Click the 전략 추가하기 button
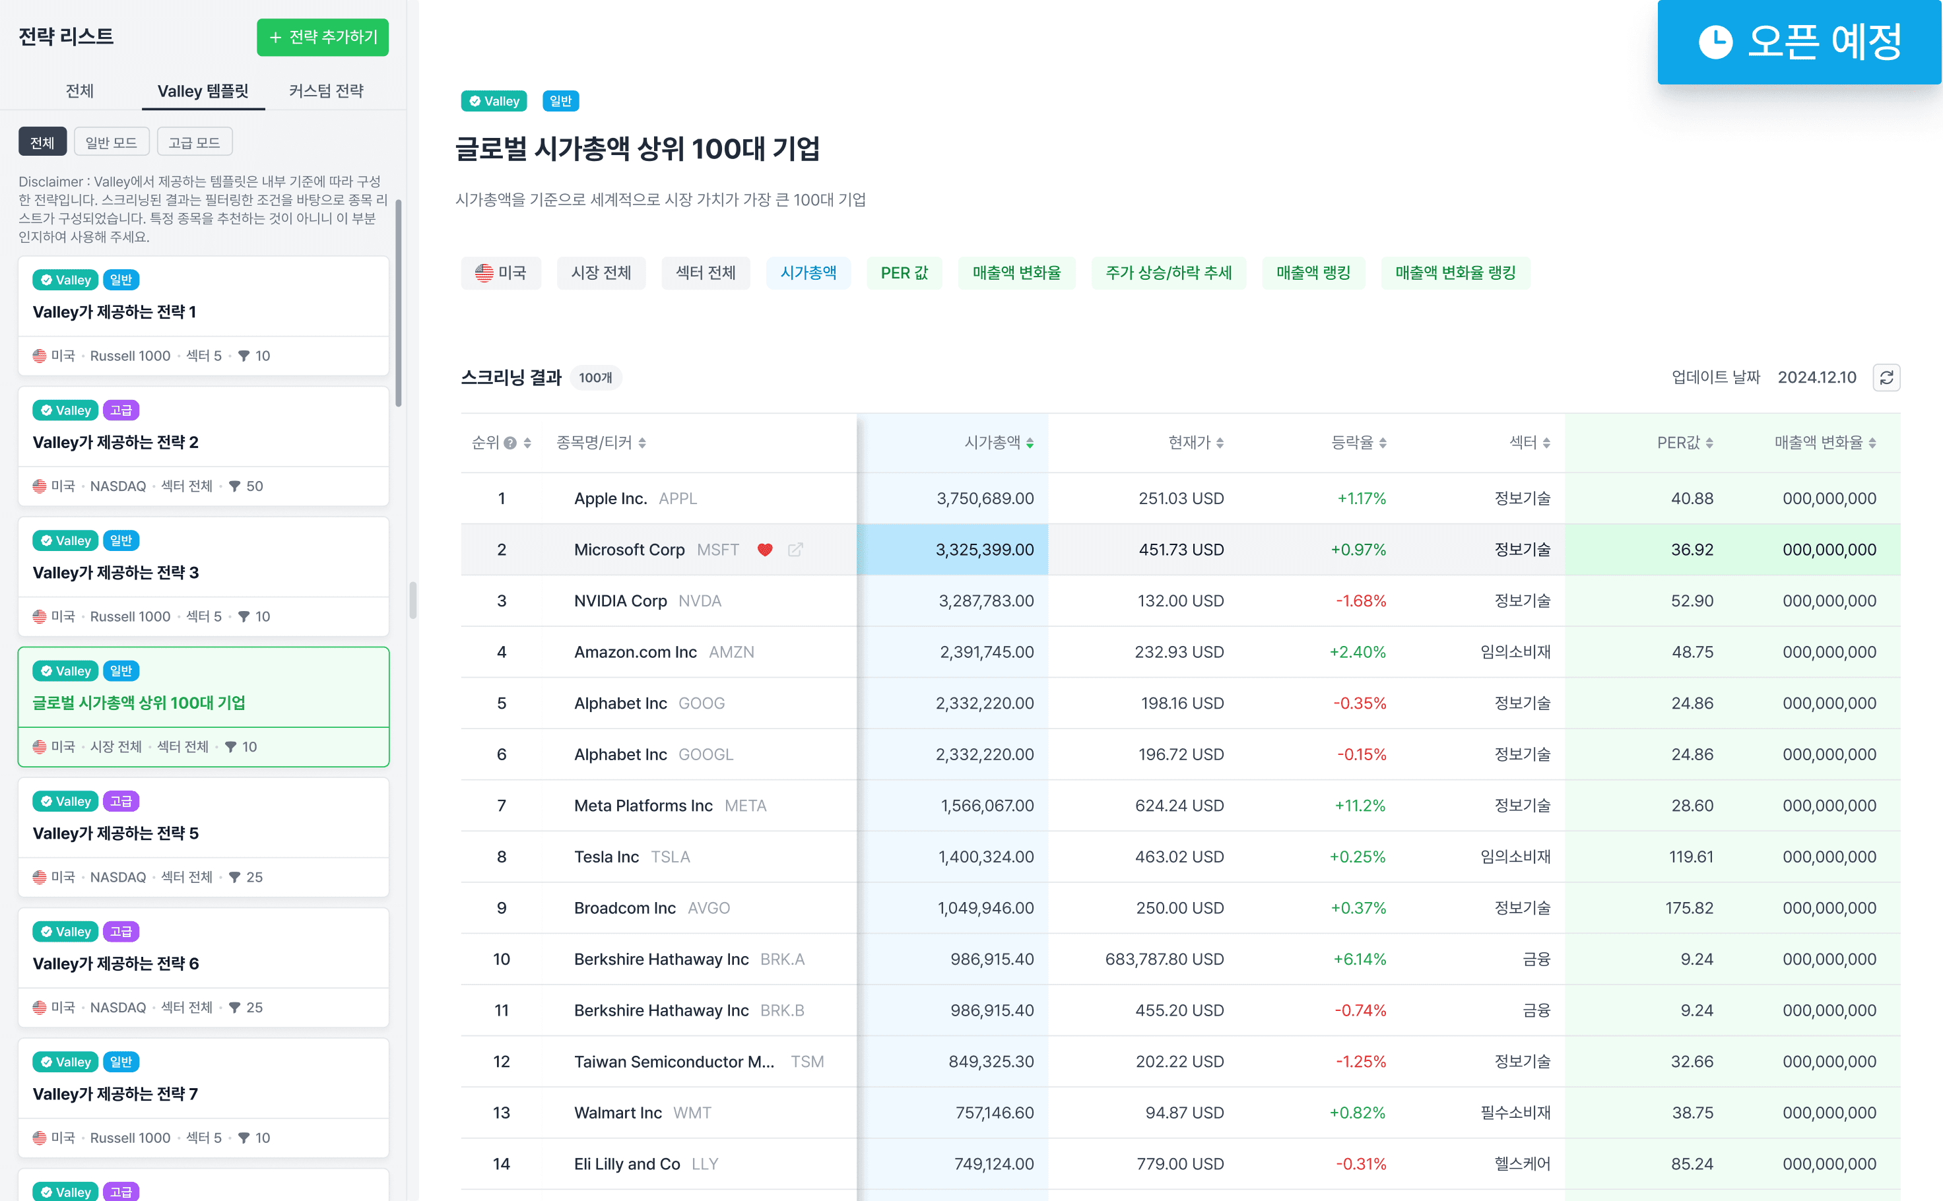The image size is (1943, 1201). (323, 38)
